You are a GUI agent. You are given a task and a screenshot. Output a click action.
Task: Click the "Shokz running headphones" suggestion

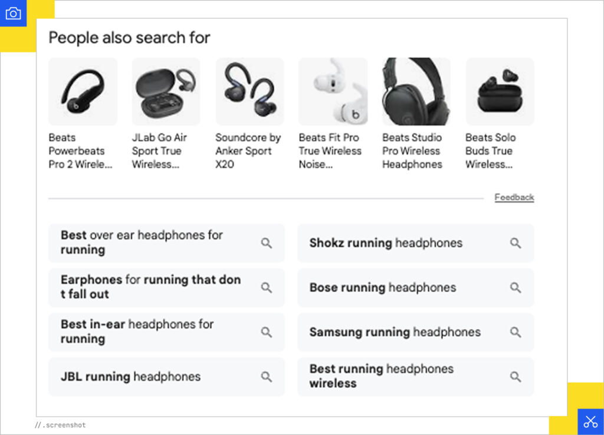tap(386, 243)
